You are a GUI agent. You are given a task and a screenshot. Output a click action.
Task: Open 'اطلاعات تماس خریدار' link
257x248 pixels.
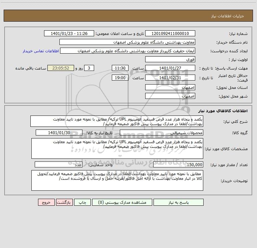pos(41,51)
